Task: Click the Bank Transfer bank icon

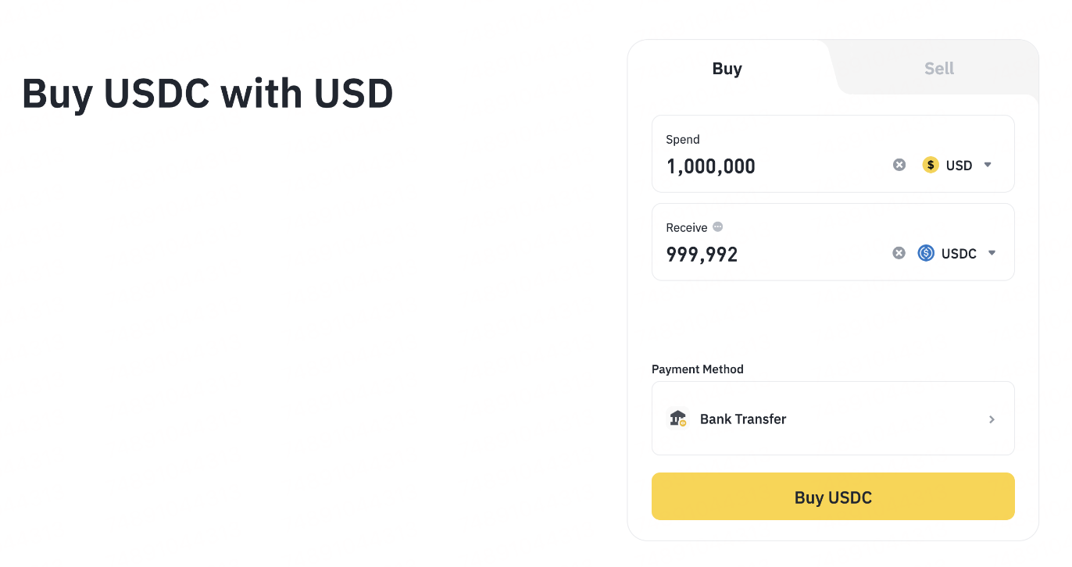Action: pos(678,419)
